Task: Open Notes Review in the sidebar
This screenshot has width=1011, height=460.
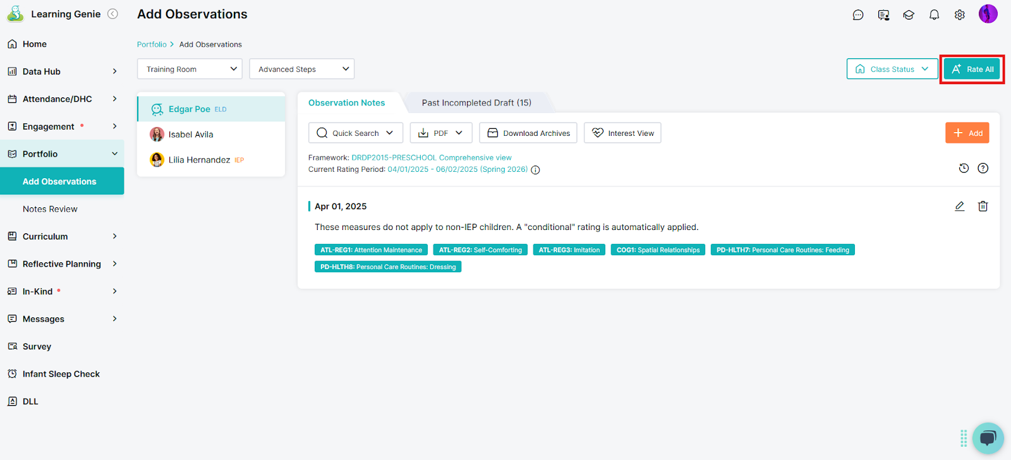Action: coord(62,209)
